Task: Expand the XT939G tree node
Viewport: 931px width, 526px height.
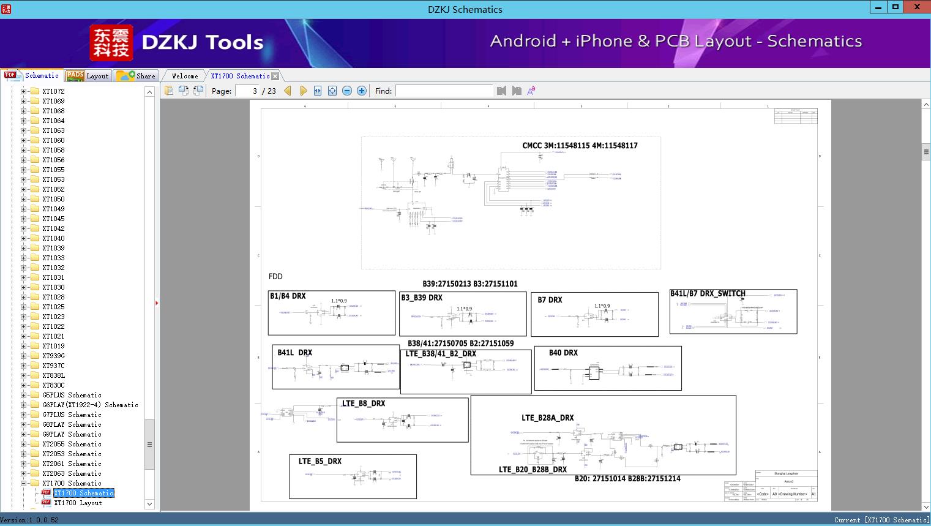Action: (24, 356)
